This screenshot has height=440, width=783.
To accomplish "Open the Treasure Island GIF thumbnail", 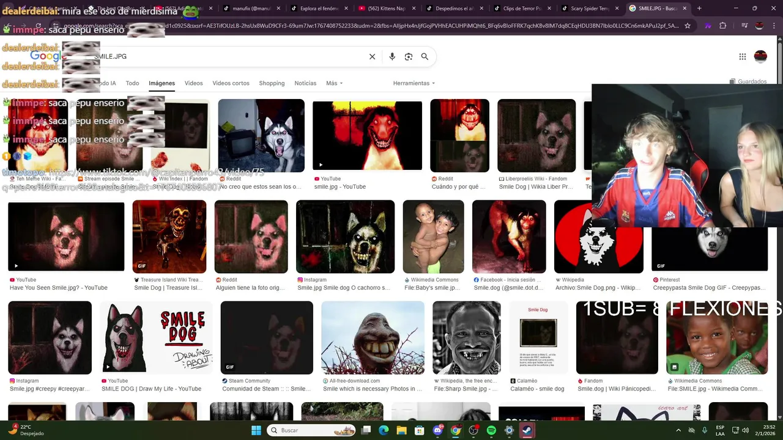I will click(169, 237).
